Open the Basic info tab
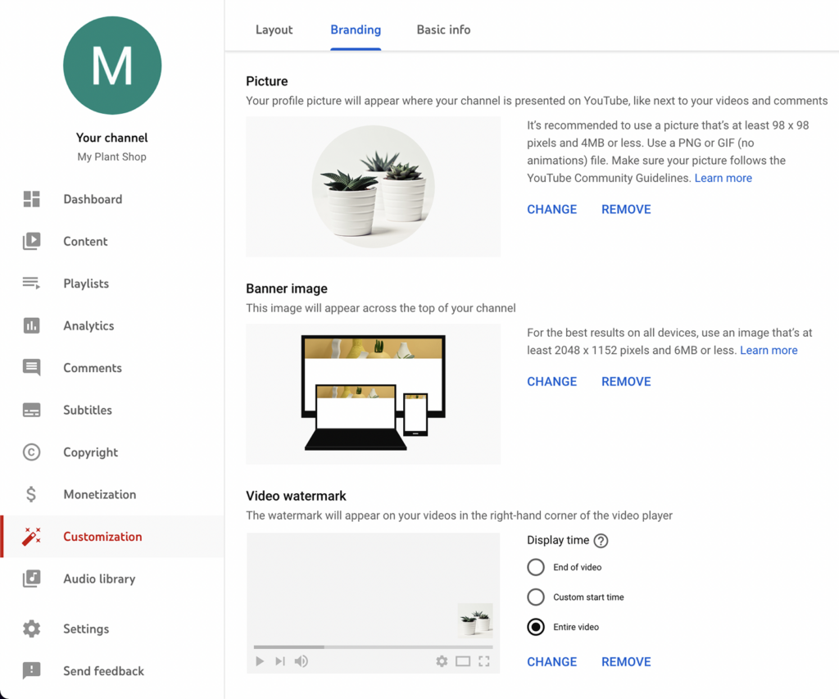The height and width of the screenshot is (699, 839). pyautogui.click(x=443, y=30)
